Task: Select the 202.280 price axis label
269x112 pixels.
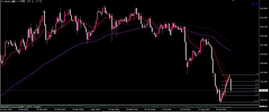Action: click(264, 18)
